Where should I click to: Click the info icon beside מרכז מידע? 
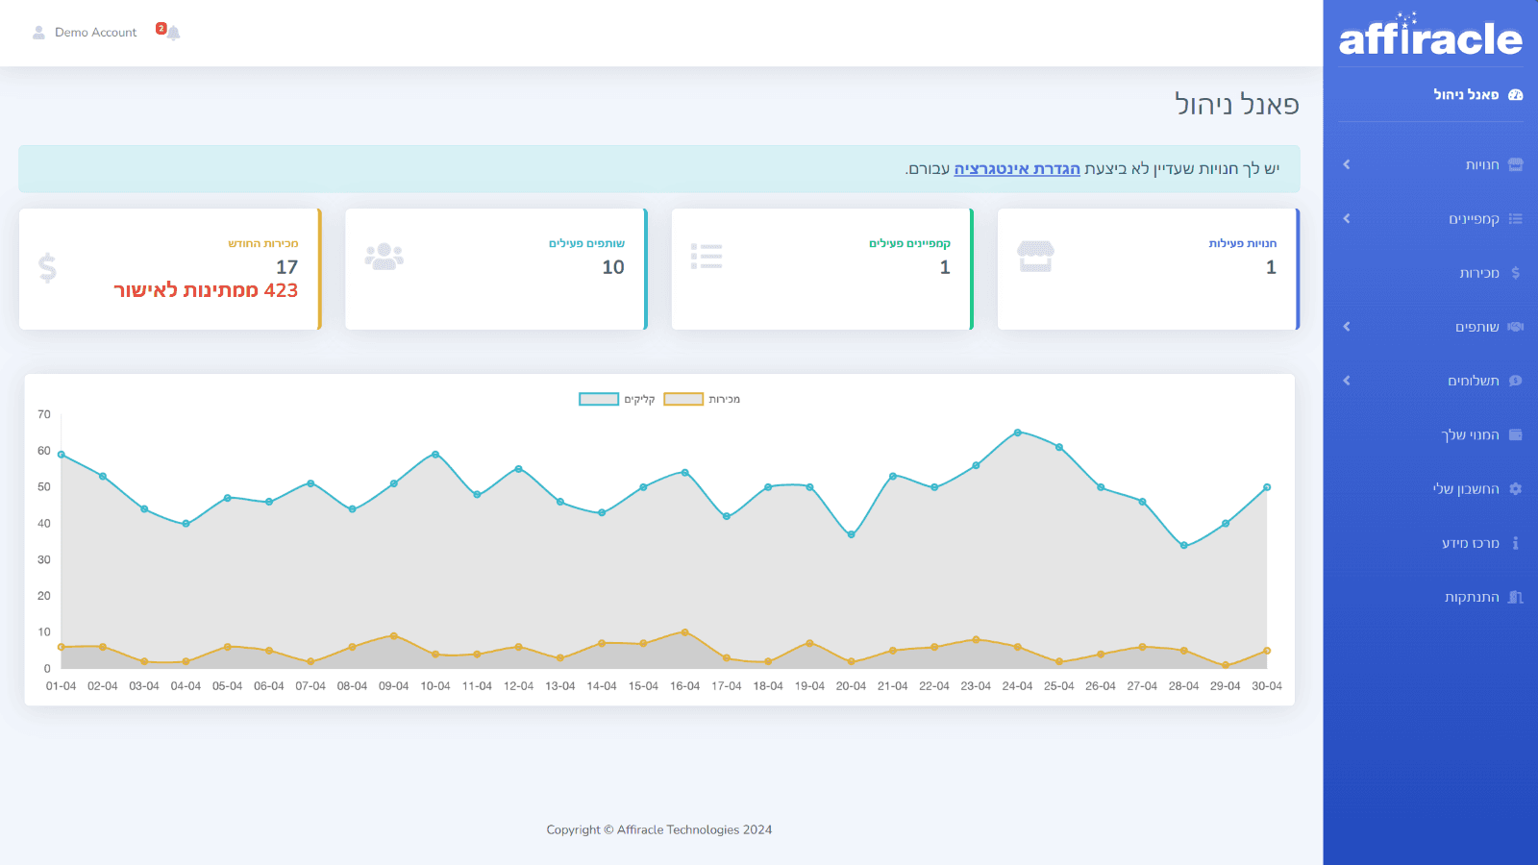coord(1516,543)
